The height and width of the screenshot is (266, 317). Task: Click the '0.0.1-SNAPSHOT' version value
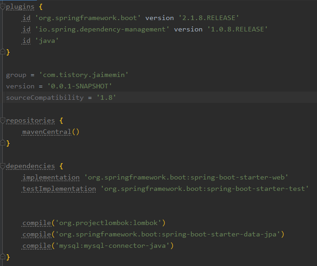pyautogui.click(x=79, y=86)
